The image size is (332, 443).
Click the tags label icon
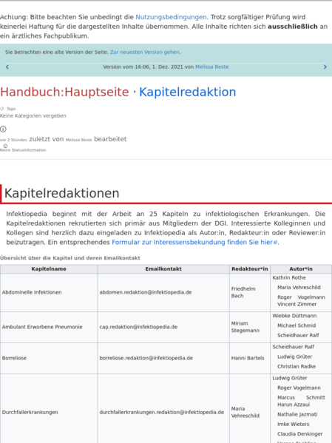pos(2,109)
